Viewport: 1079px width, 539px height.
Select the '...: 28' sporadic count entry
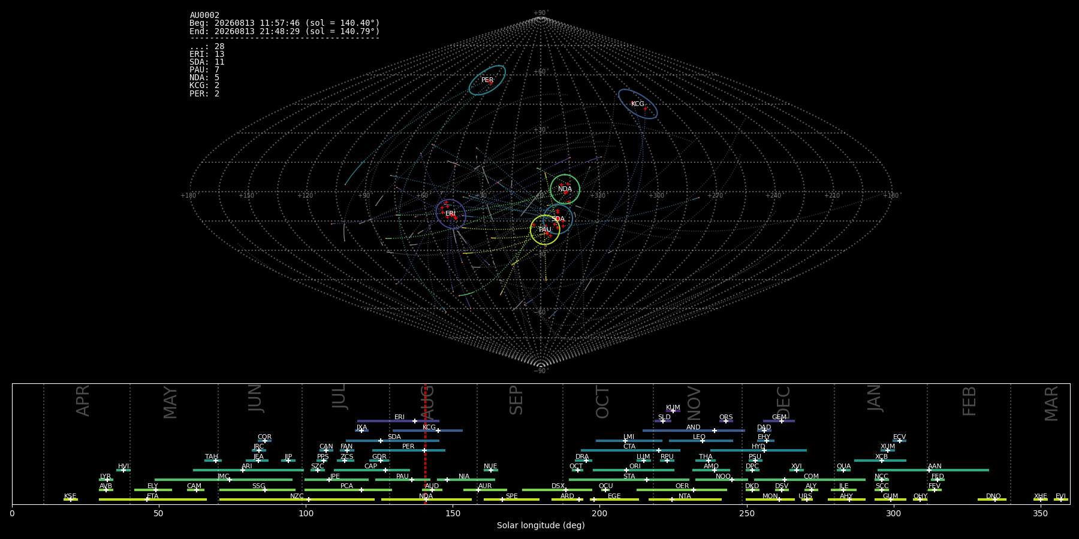point(207,47)
